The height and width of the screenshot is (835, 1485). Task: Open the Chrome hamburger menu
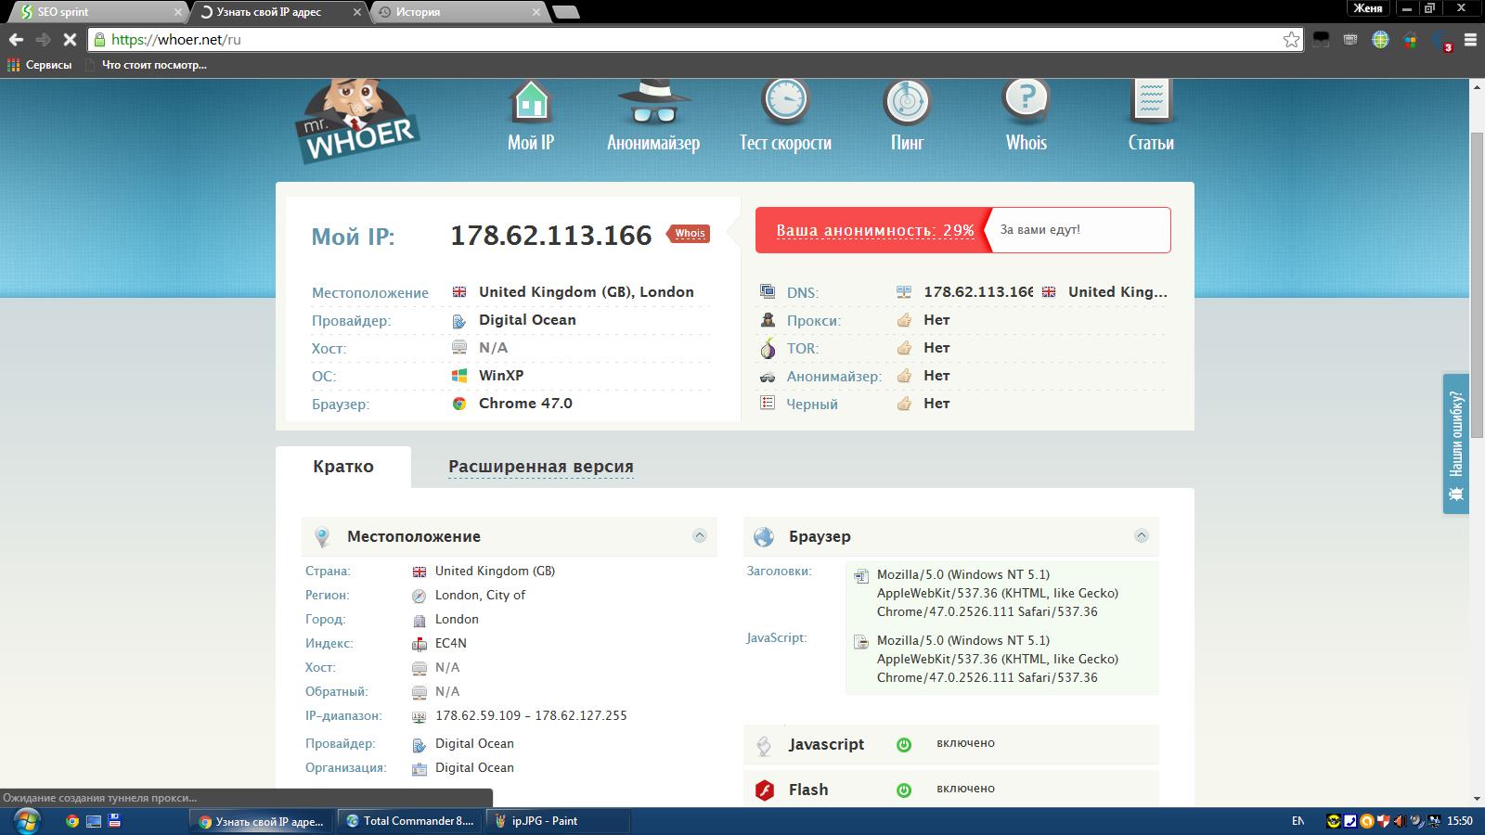coord(1470,40)
